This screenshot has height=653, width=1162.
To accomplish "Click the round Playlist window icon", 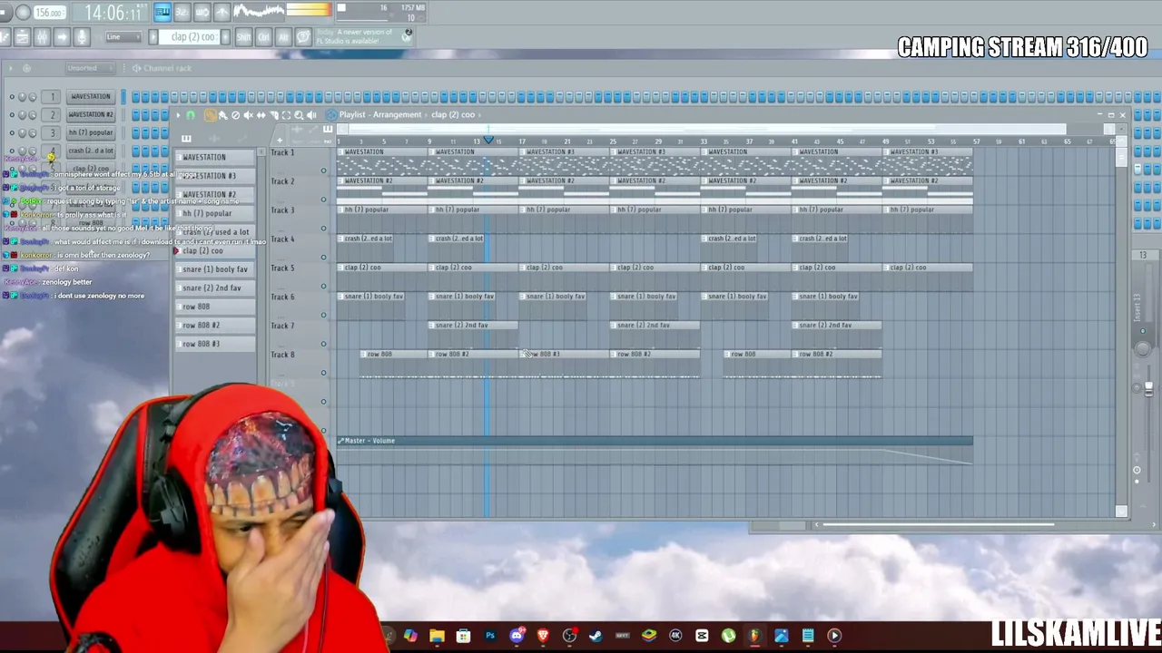I will 330,115.
